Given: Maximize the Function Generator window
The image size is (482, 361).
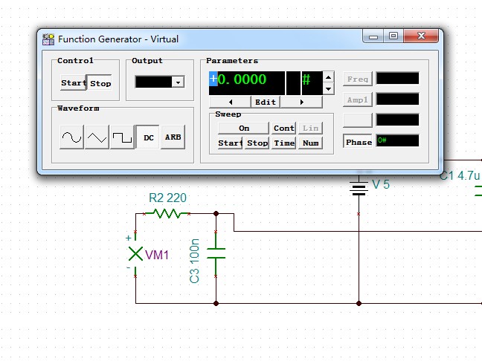Looking at the screenshot, I should (x=393, y=36).
